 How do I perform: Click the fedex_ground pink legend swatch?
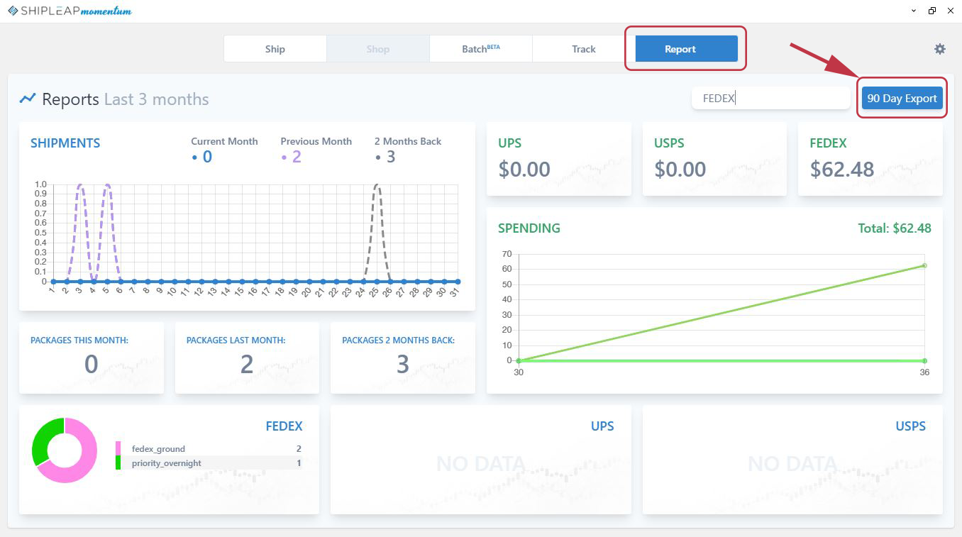tap(118, 448)
